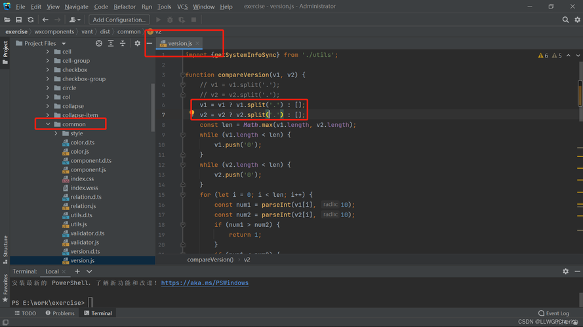Navigate forward with the right arrow
This screenshot has width=583, height=327.
(x=57, y=20)
